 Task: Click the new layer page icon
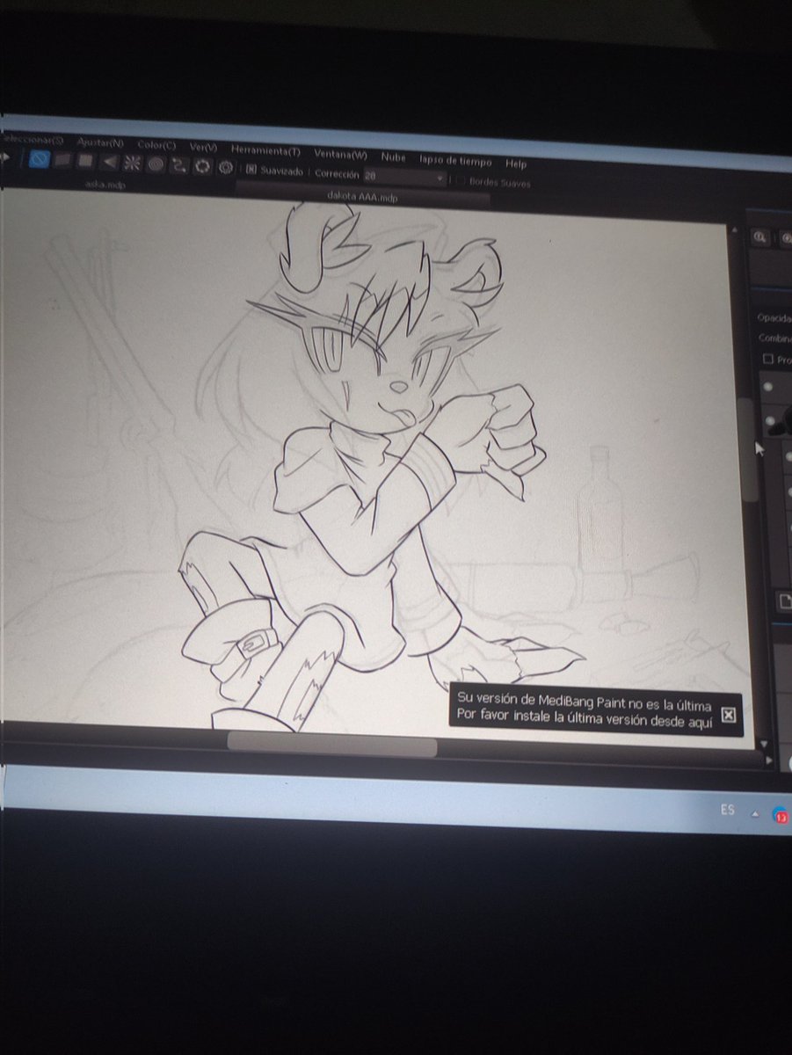[x=785, y=601]
